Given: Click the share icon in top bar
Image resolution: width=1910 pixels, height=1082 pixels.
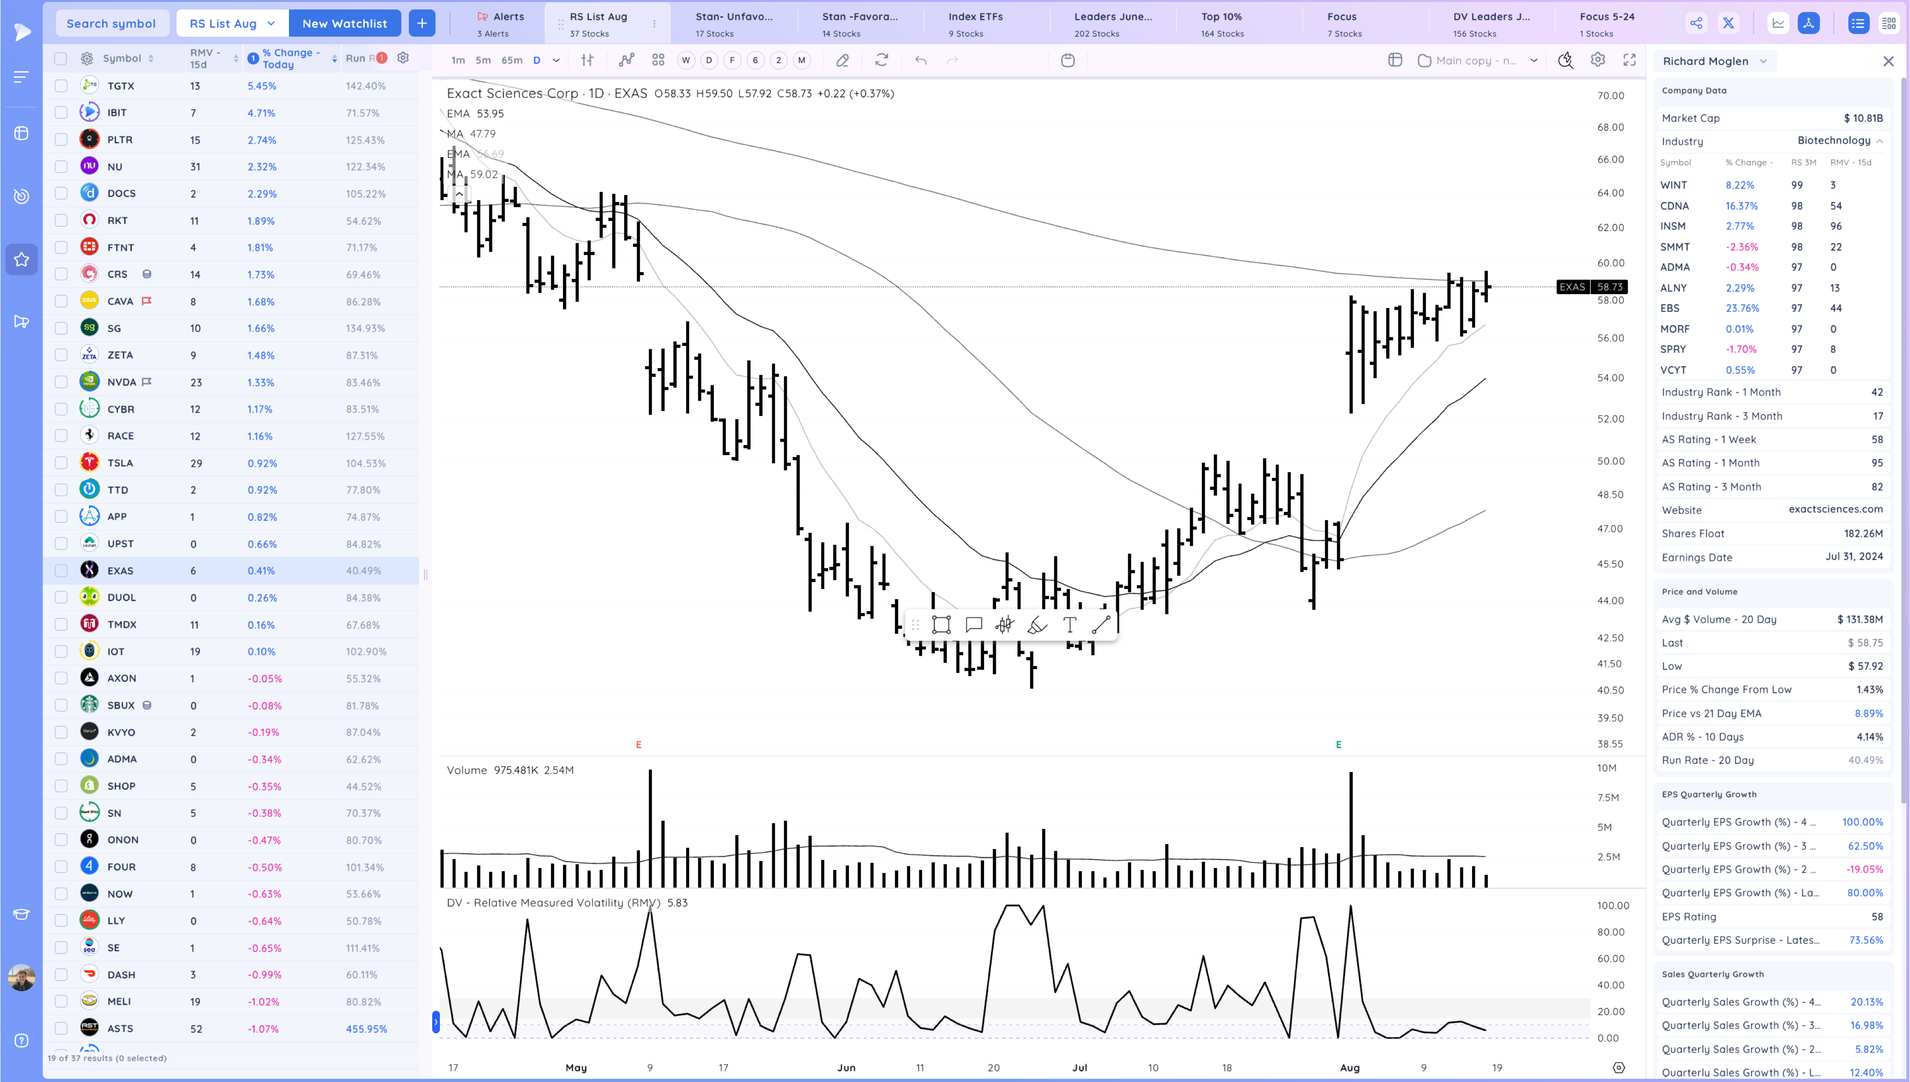Looking at the screenshot, I should (1696, 23).
